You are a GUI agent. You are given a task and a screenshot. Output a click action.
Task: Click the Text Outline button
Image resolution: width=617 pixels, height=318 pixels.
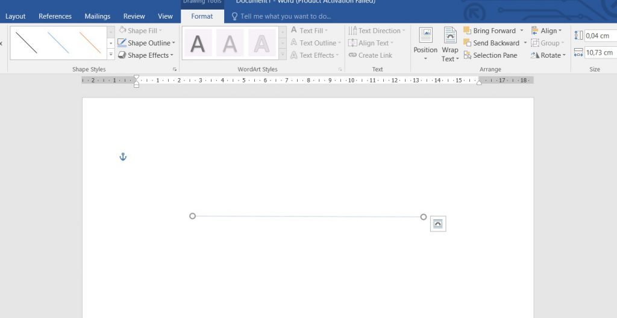[x=316, y=43]
